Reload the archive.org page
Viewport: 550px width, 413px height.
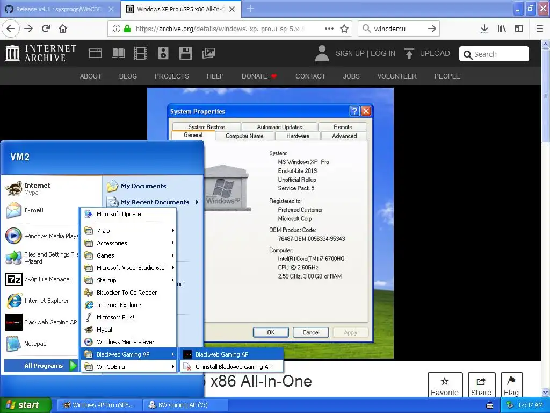click(46, 29)
